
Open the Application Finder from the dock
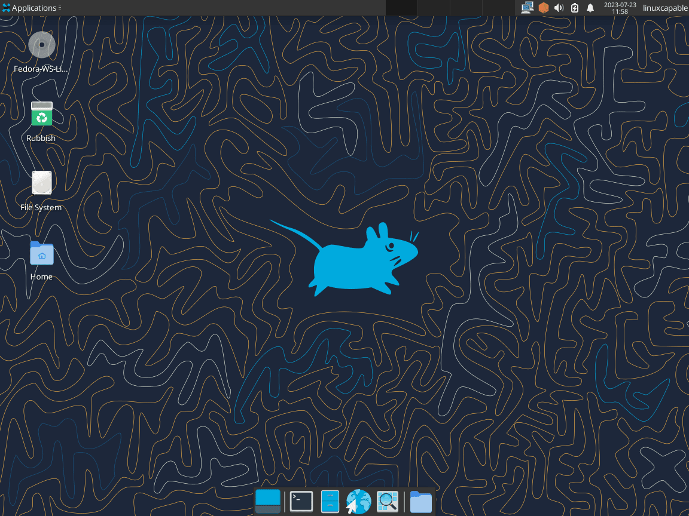coord(388,501)
